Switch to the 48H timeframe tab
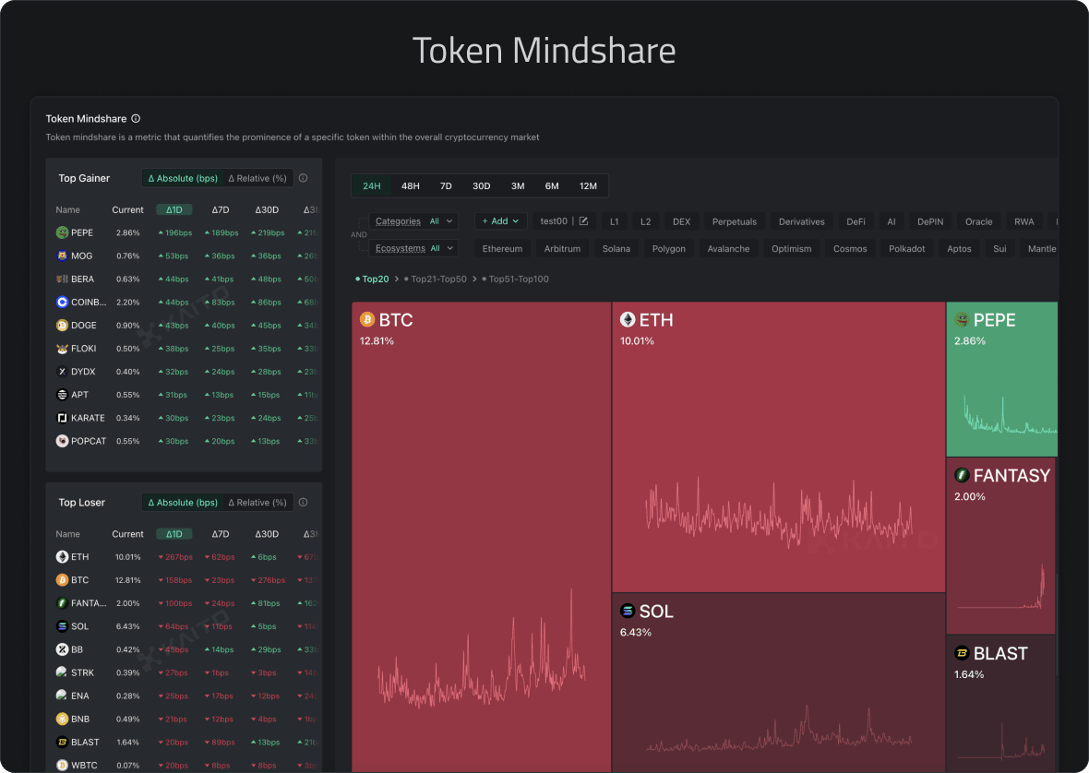 coord(411,186)
